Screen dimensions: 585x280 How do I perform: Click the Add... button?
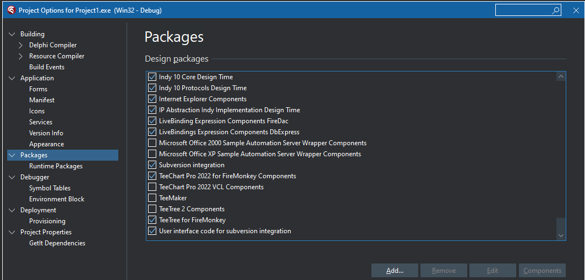coord(395,271)
